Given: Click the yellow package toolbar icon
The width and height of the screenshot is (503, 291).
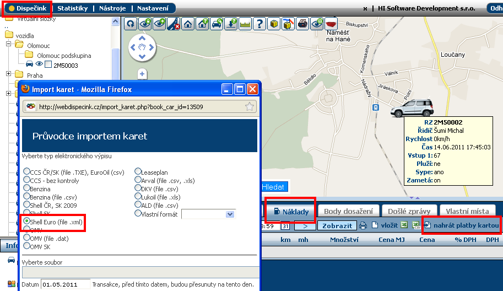Looking at the screenshot, I should click(x=274, y=24).
